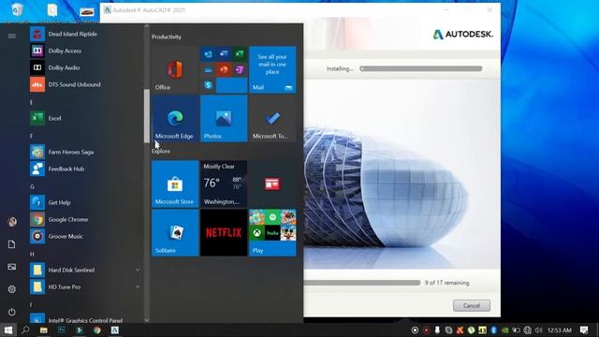The image size is (599, 337).
Task: Open the Bluetooth tray icon
Action: click(x=493, y=330)
